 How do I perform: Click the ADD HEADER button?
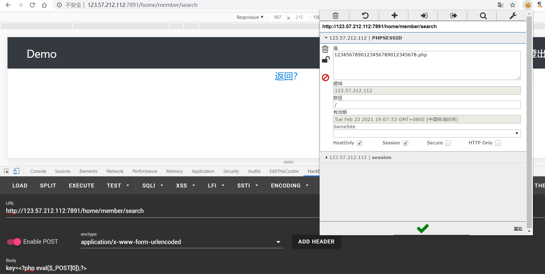tap(316, 242)
